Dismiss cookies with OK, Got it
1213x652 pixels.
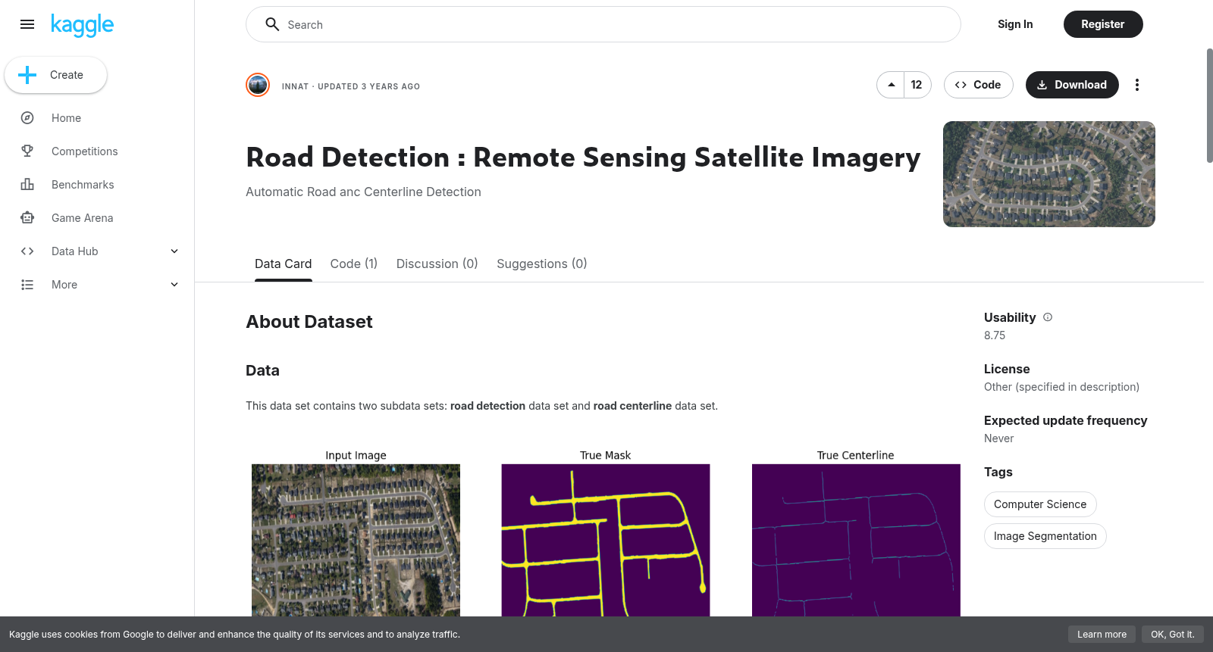tap(1173, 635)
